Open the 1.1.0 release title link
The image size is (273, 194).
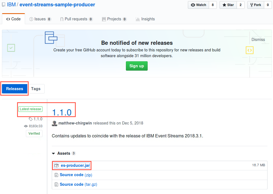pyautogui.click(x=62, y=113)
